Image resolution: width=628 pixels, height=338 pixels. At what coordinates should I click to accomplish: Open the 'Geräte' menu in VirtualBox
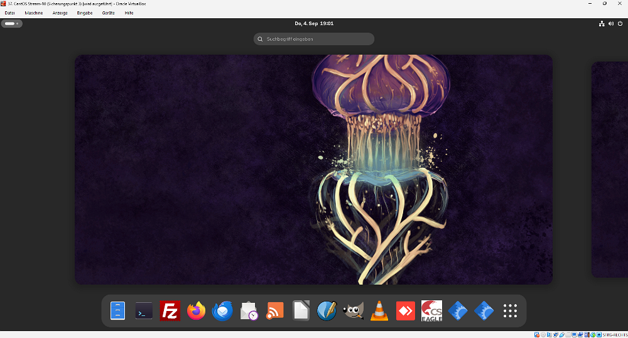(x=109, y=13)
